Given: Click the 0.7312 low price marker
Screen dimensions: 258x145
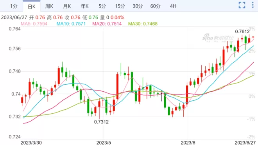Looking at the screenshot, I should tap(101, 122).
